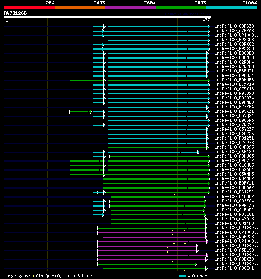The width and height of the screenshot is (261, 279).
Task: Click the green alignment bar for UniRef100_C0PB96
Action: tap(158, 147)
